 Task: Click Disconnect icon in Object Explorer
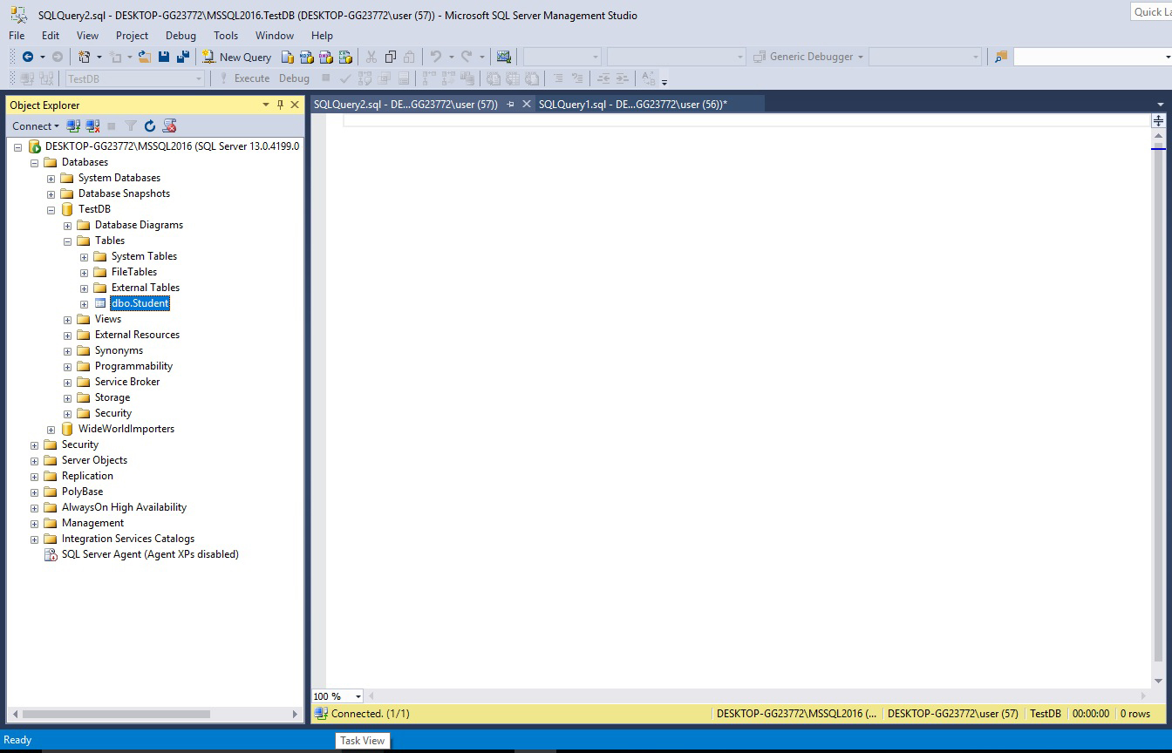(92, 125)
